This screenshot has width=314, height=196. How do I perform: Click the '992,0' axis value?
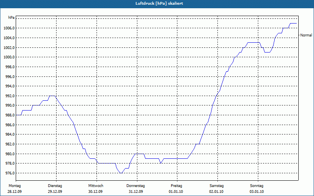[10, 96]
